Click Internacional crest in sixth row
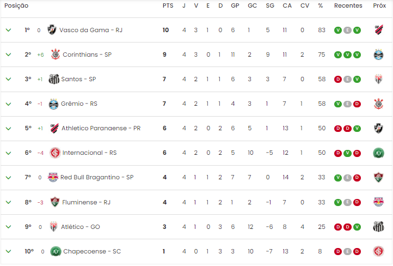Viewport: 393px width, 266px height. point(55,153)
